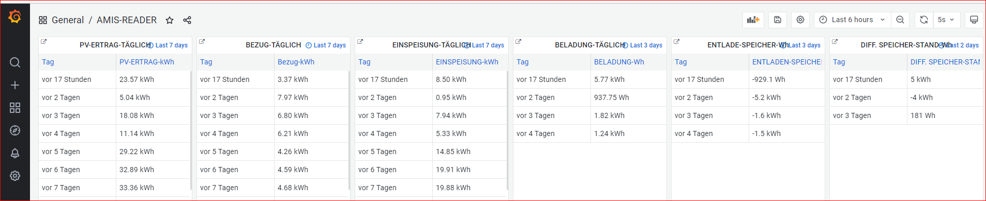The height and width of the screenshot is (201, 986).
Task: Click the Add panel button
Action: click(x=753, y=20)
